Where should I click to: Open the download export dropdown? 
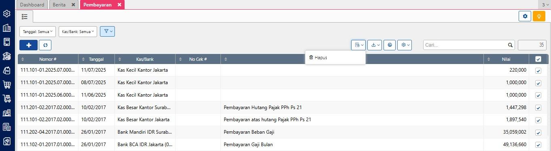pos(375,45)
